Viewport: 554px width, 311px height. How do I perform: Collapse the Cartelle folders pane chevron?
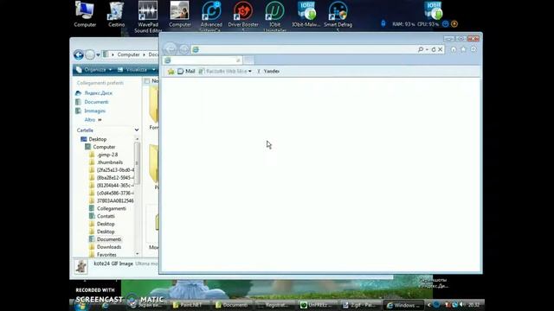click(x=137, y=130)
